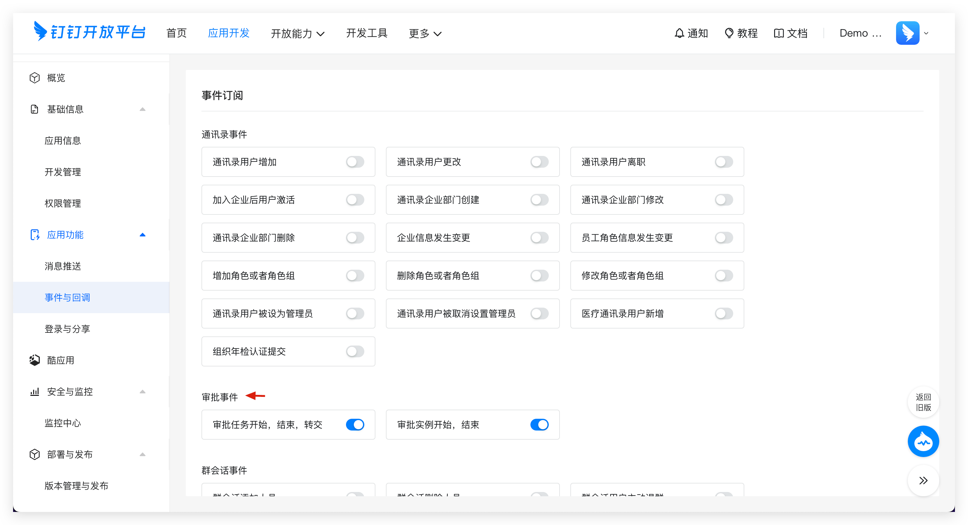Viewport: 968px width, 525px height.
Task: Open 事件与回调 in the sidebar
Action: point(67,297)
